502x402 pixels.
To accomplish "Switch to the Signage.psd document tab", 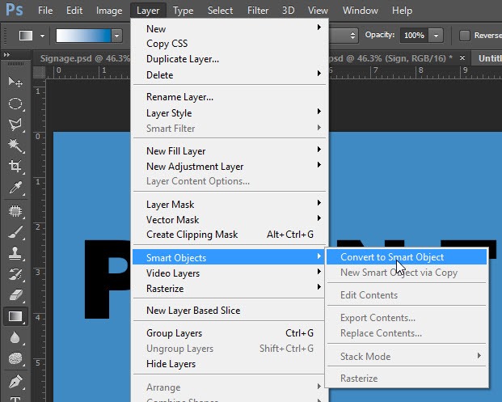I will 85,58.
